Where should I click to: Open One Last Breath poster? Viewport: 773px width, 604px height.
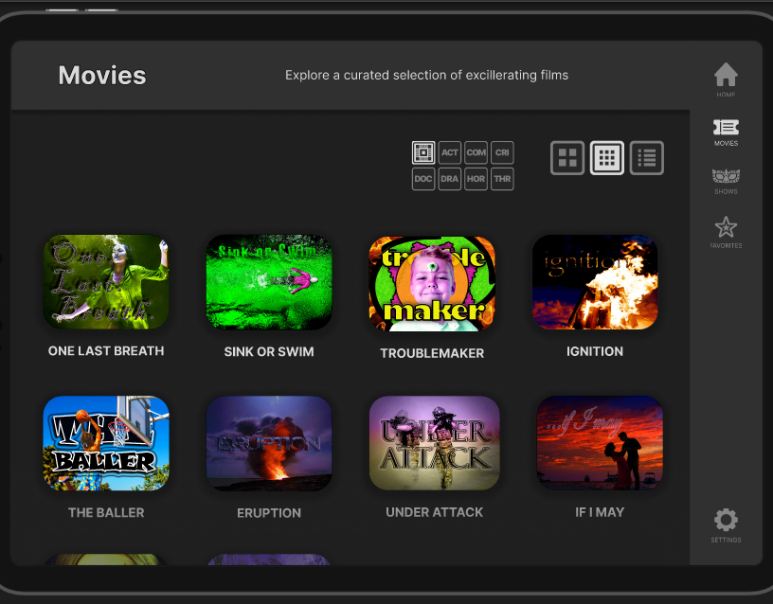[x=106, y=282]
